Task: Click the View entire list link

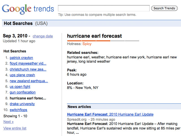Action: click(15, 128)
